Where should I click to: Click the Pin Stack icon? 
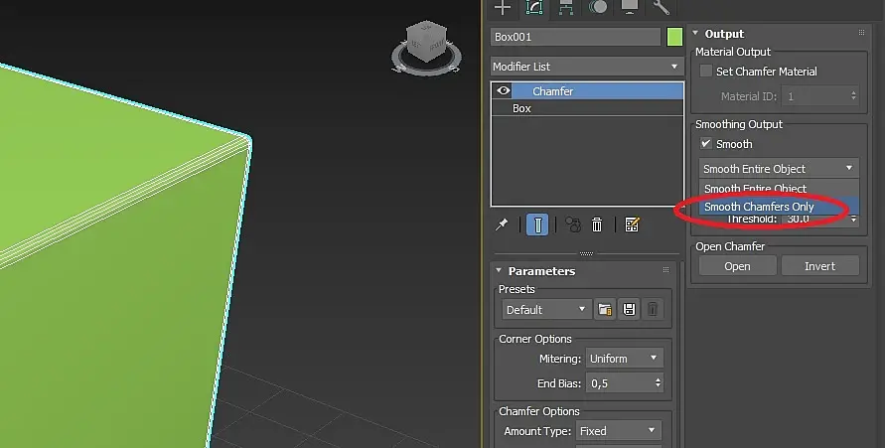502,224
